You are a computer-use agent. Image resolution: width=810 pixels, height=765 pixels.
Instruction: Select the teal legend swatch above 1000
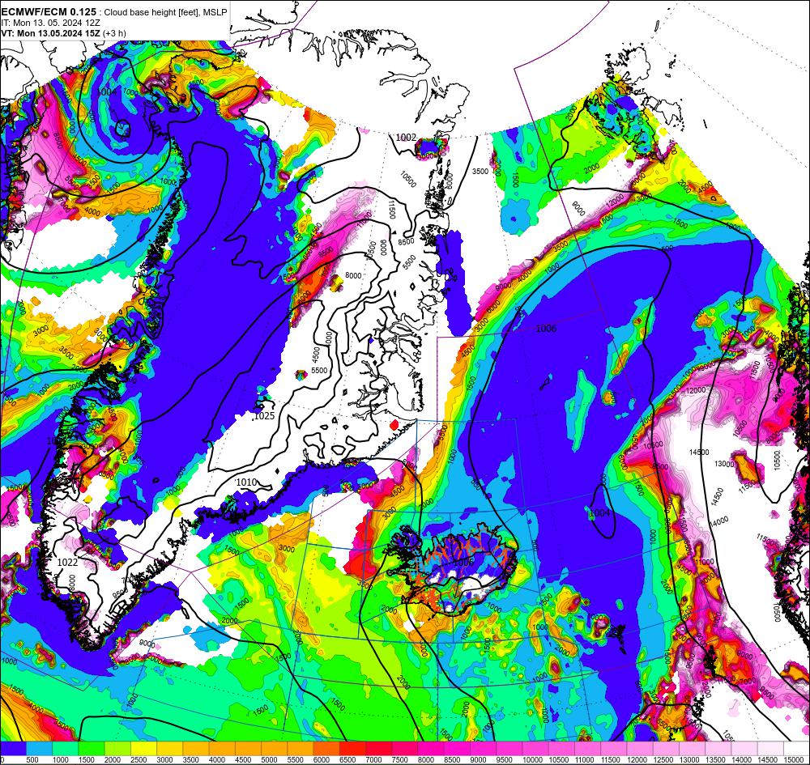pyautogui.click(x=66, y=749)
